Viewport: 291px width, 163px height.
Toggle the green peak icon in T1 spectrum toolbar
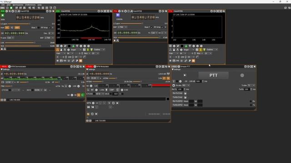pos(186,46)
